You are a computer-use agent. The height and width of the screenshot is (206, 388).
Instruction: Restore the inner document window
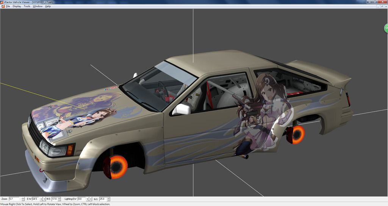[382, 7]
